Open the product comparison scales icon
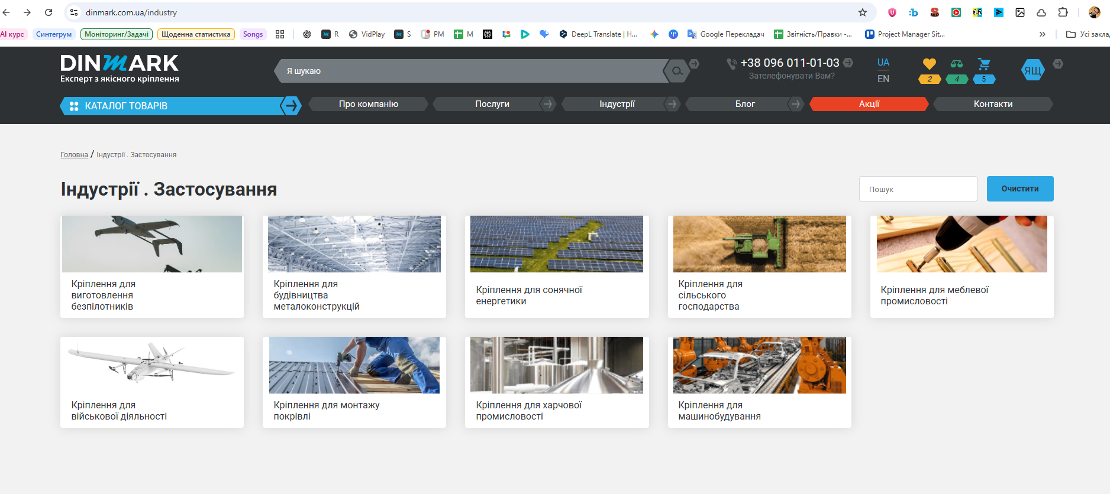 click(x=956, y=64)
